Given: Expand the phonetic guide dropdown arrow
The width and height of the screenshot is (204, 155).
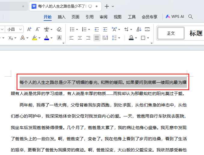Looking at the screenshot, I should (x=51, y=30).
